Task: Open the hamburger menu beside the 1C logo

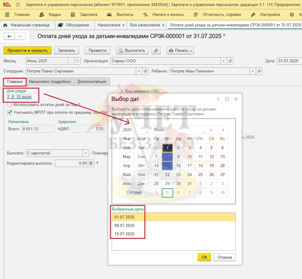Action: (x=18, y=4)
